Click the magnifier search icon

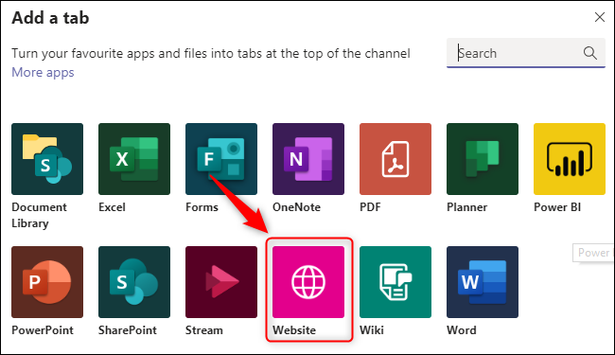coord(589,53)
